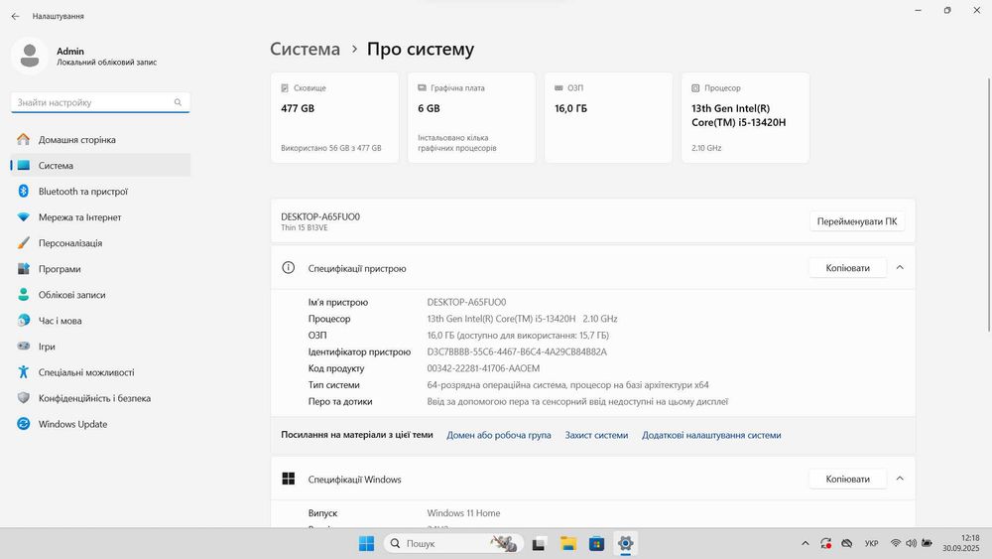This screenshot has width=992, height=559.
Task: Open Мережа та Інтернет settings
Action: coord(79,217)
